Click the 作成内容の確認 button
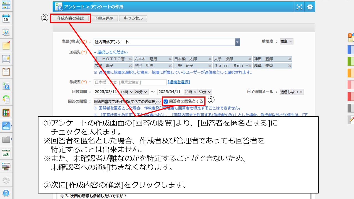The height and width of the screenshot is (199, 354). pyautogui.click(x=70, y=18)
